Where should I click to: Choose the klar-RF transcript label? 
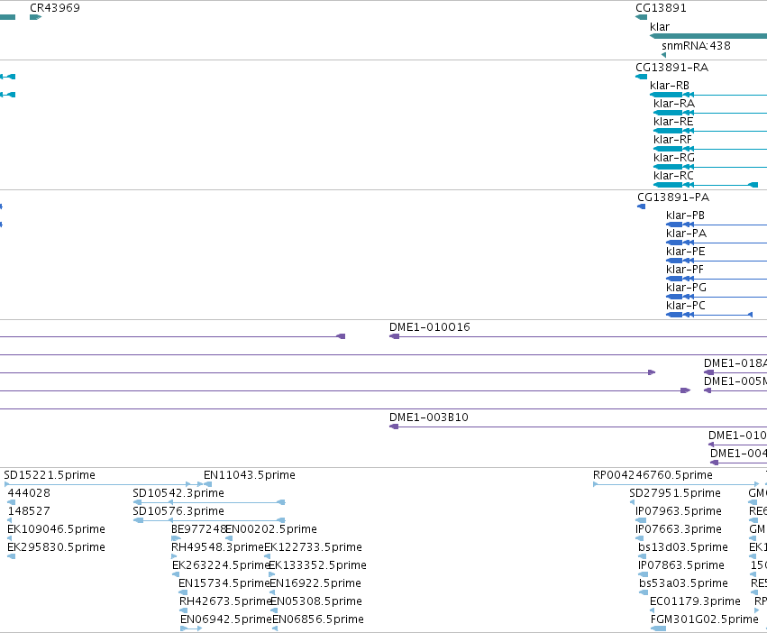pyautogui.click(x=672, y=140)
